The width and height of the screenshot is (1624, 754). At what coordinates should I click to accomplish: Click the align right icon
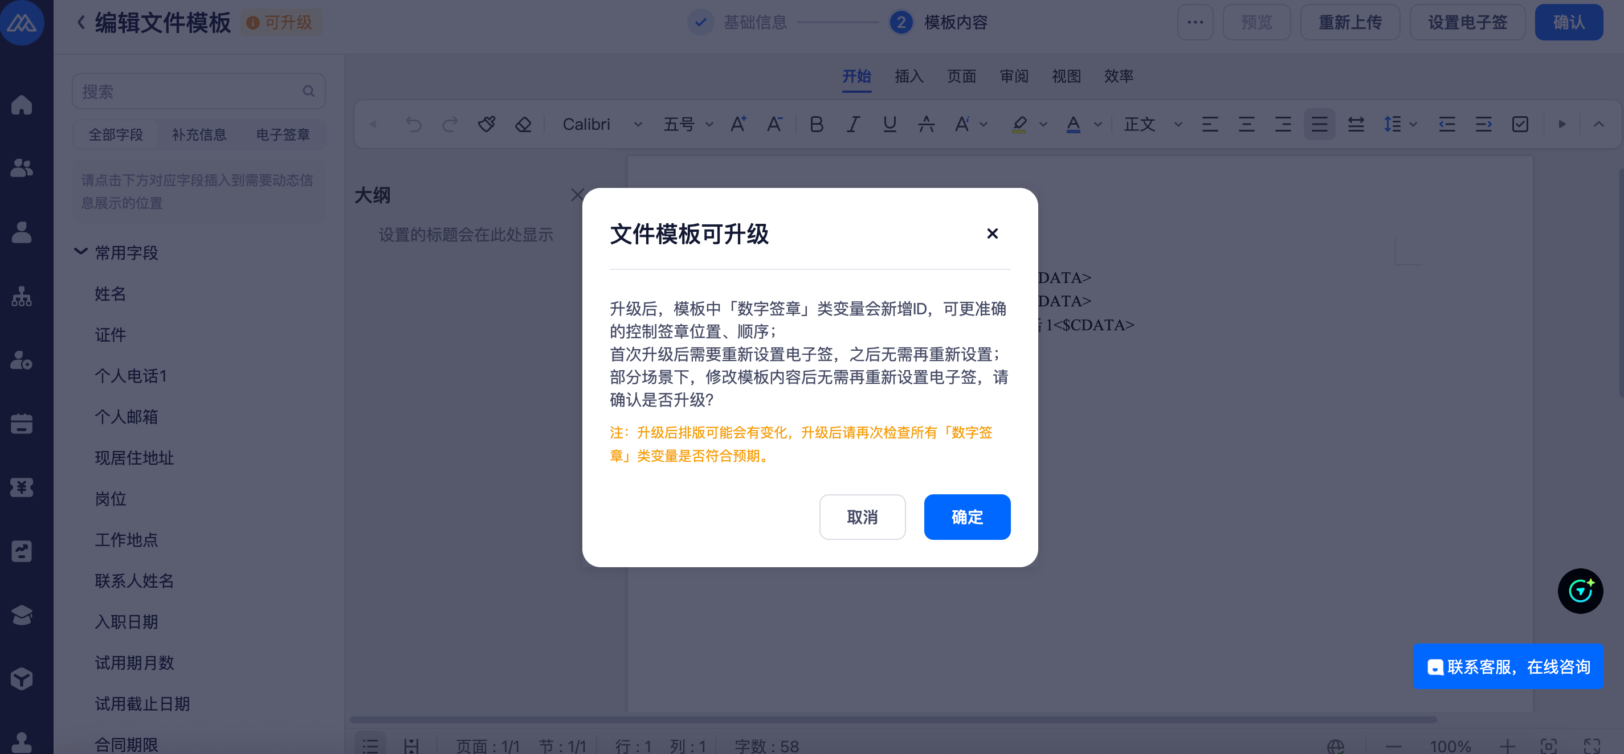[x=1282, y=124]
